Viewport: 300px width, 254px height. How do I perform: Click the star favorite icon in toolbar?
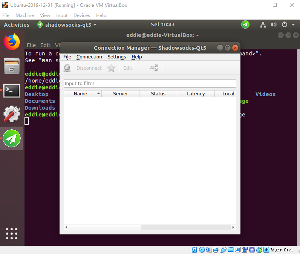(x=111, y=68)
